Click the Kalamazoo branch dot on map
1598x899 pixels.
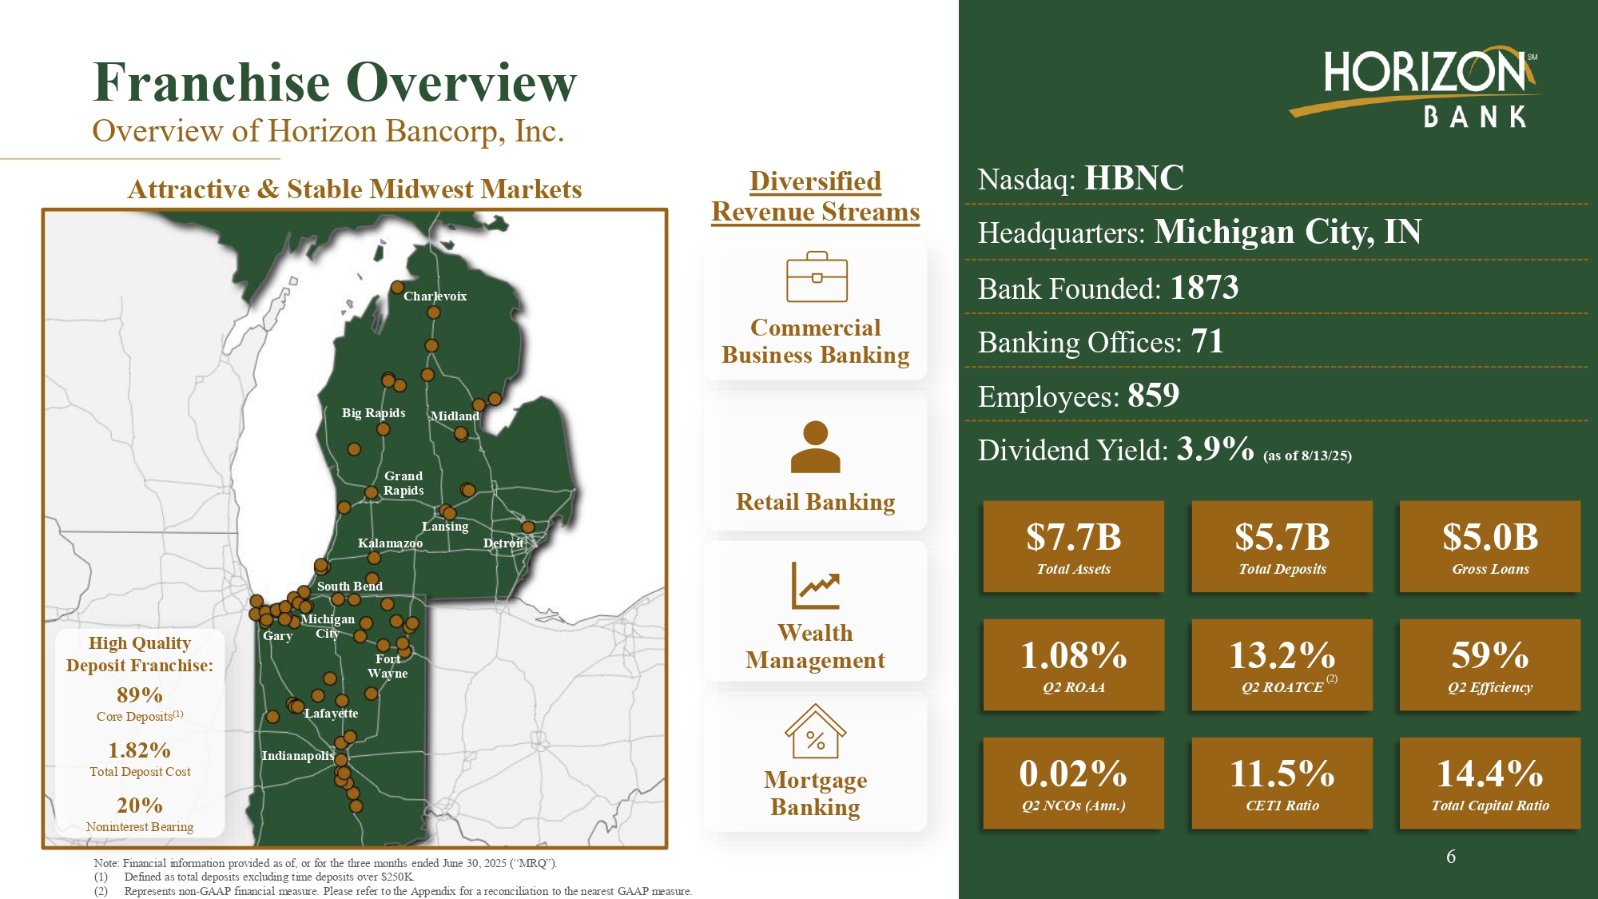(x=374, y=558)
